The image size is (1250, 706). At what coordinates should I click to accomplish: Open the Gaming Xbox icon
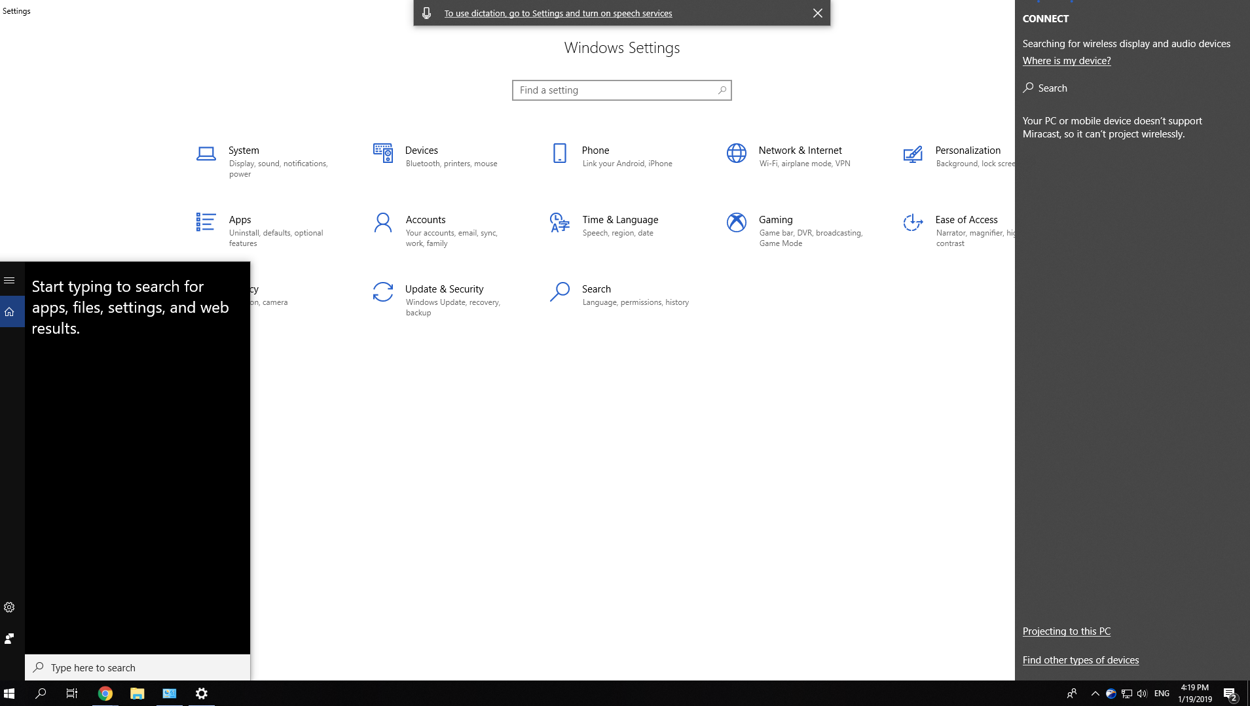coord(737,222)
